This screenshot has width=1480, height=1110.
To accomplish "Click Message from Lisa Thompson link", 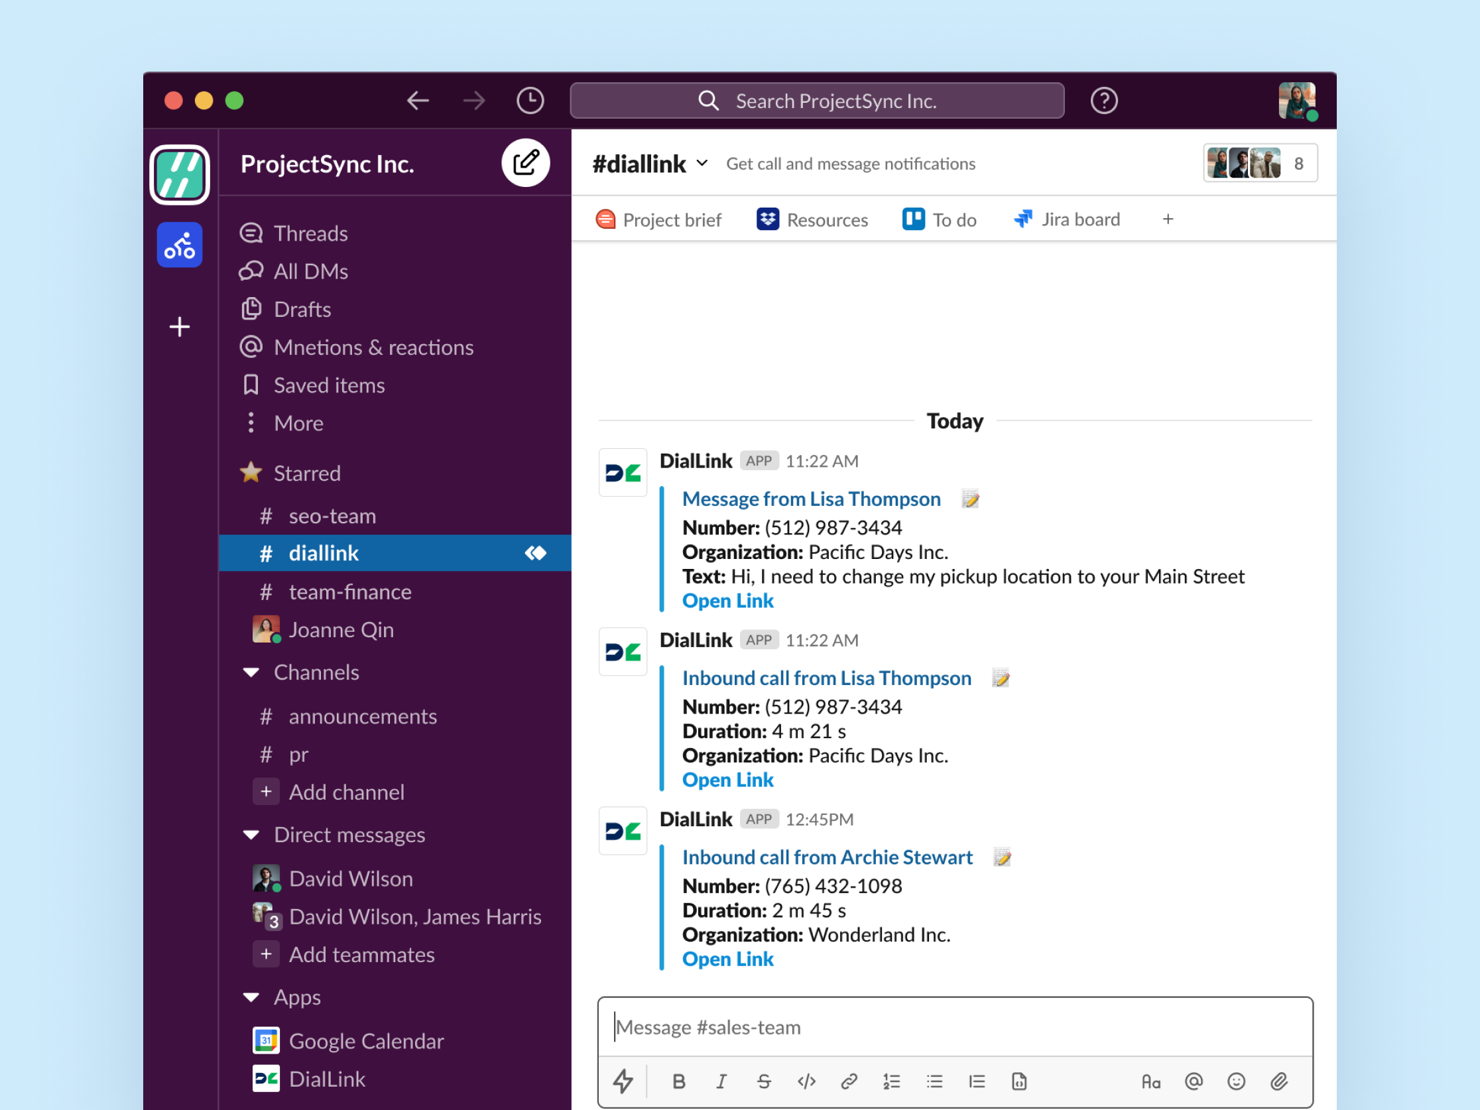I will click(811, 499).
